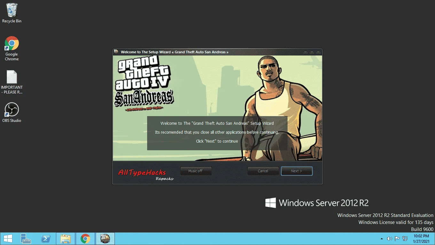Turn the installer music off
The width and height of the screenshot is (435, 245).
tap(195, 171)
